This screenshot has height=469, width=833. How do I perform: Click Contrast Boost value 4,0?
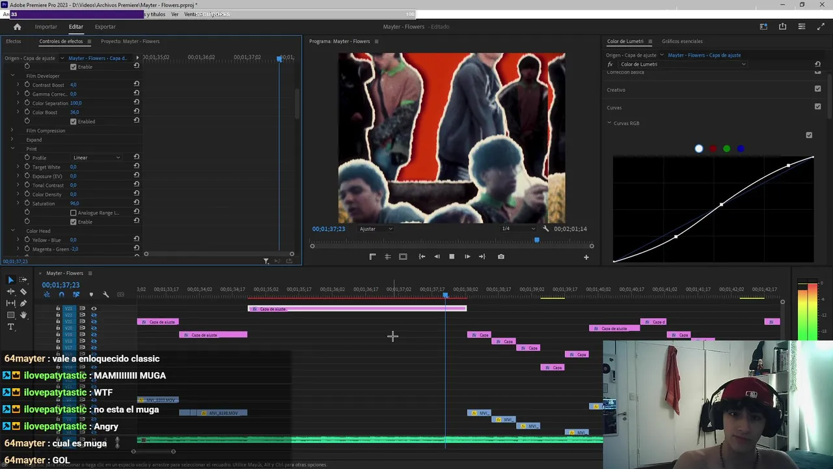click(x=73, y=85)
